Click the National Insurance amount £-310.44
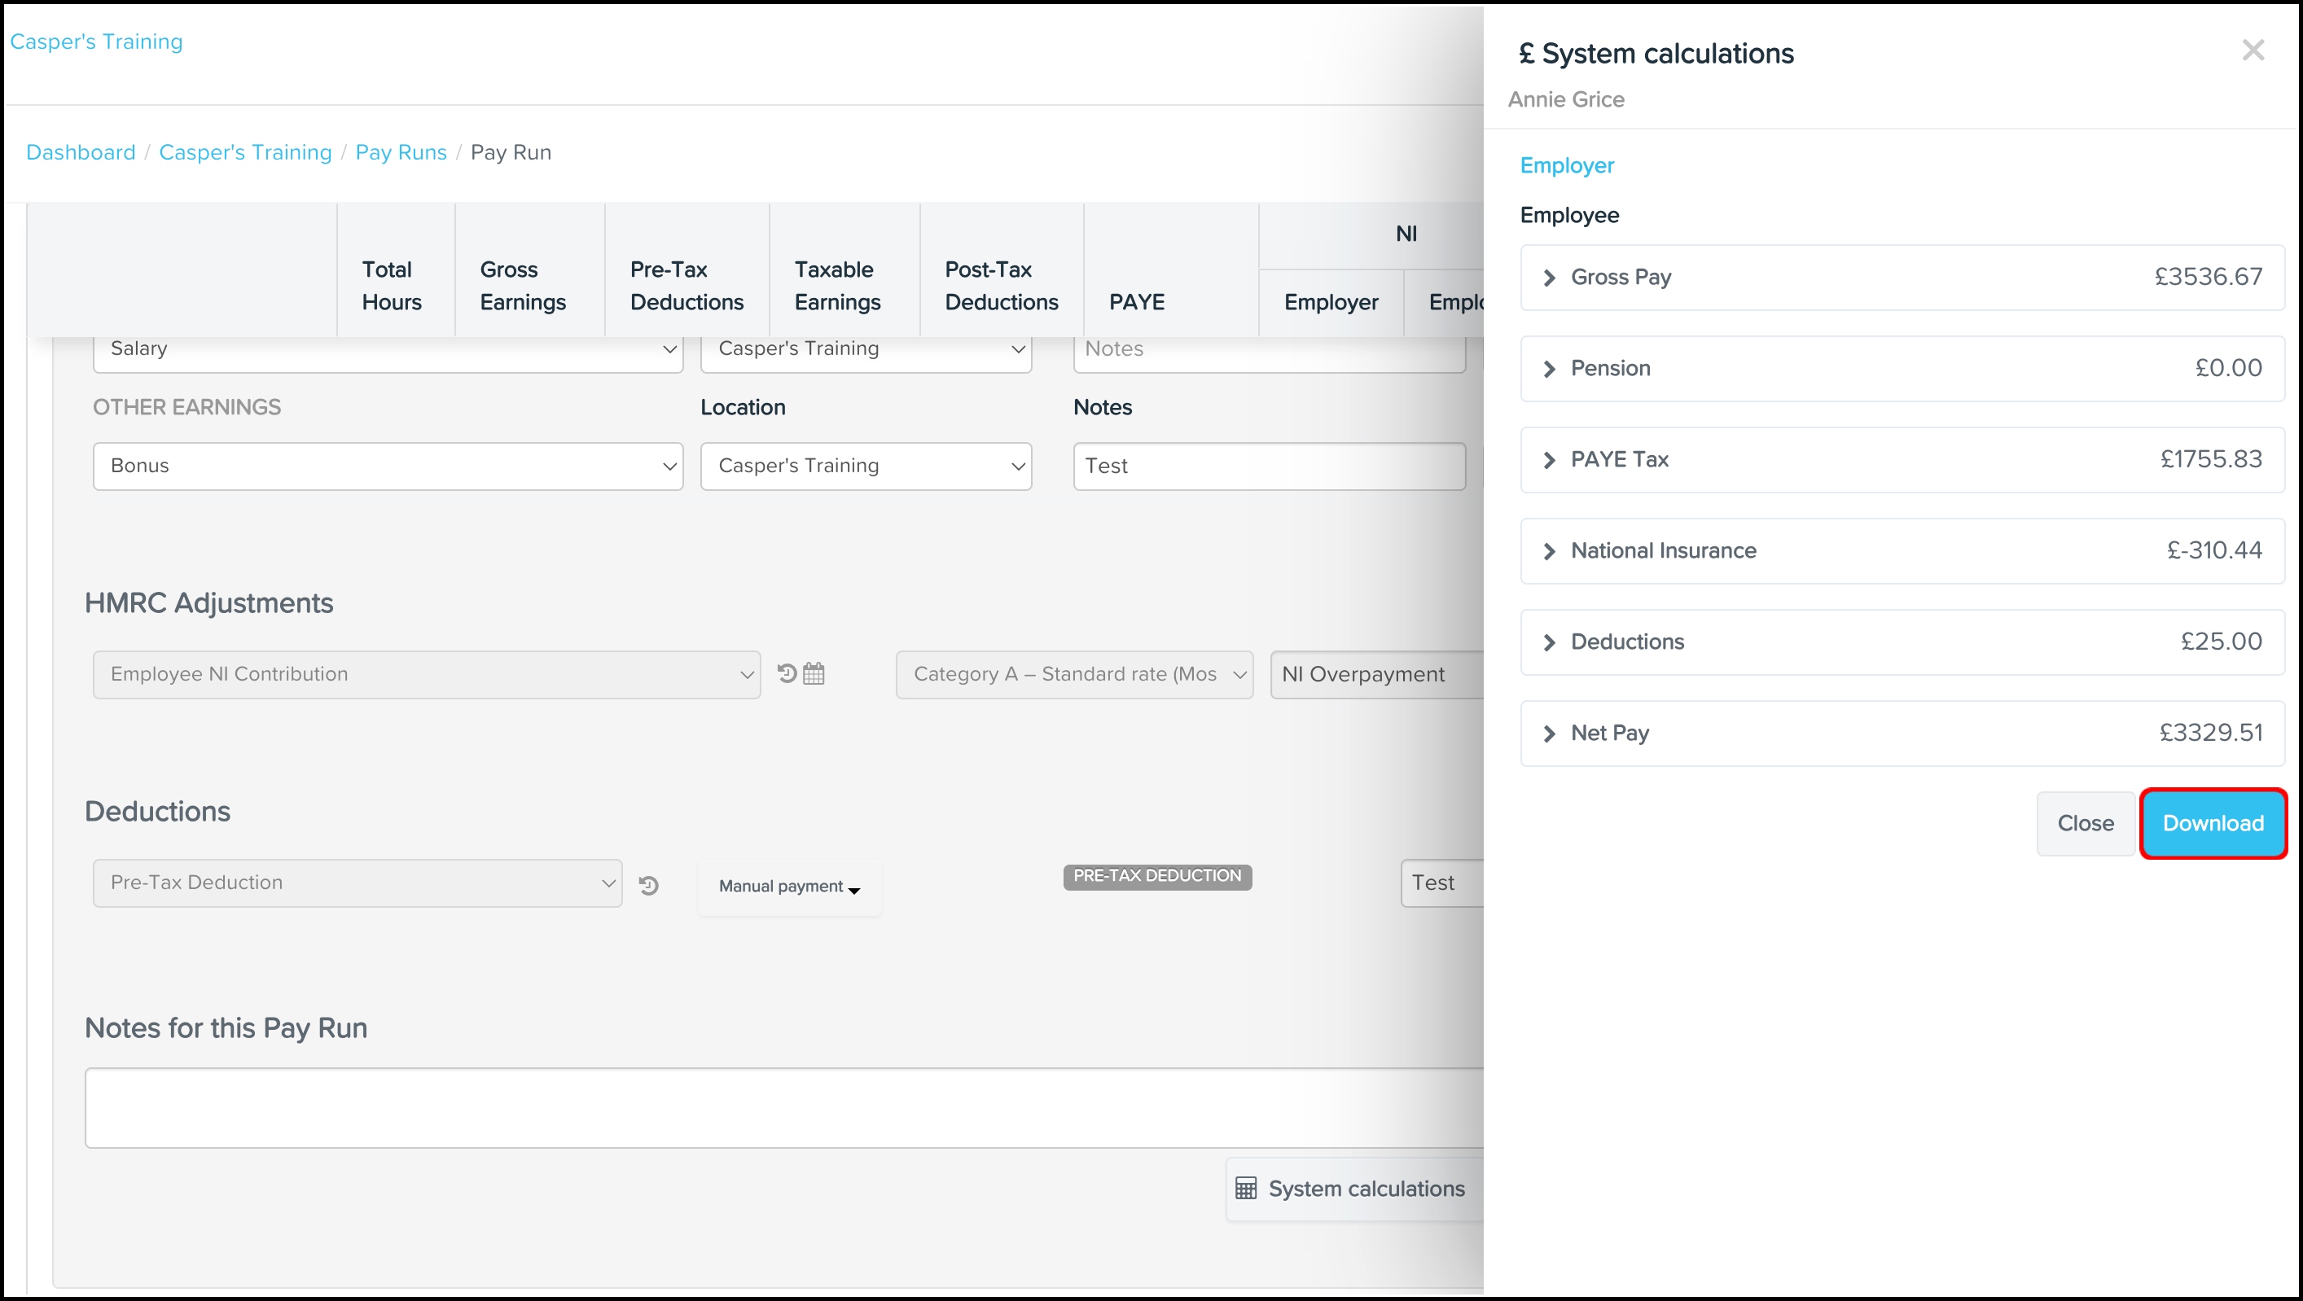This screenshot has height=1301, width=2303. [x=2213, y=550]
